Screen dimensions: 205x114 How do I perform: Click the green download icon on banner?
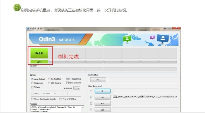[127, 39]
